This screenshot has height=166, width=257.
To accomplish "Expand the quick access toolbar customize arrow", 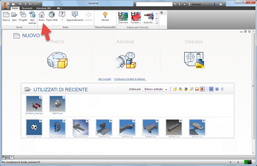I will point(40,4).
